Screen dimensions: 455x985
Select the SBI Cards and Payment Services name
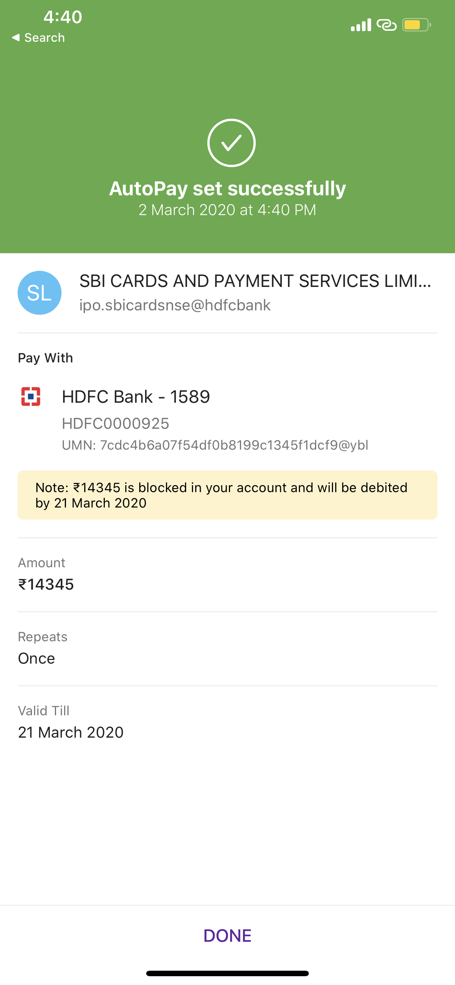click(255, 281)
